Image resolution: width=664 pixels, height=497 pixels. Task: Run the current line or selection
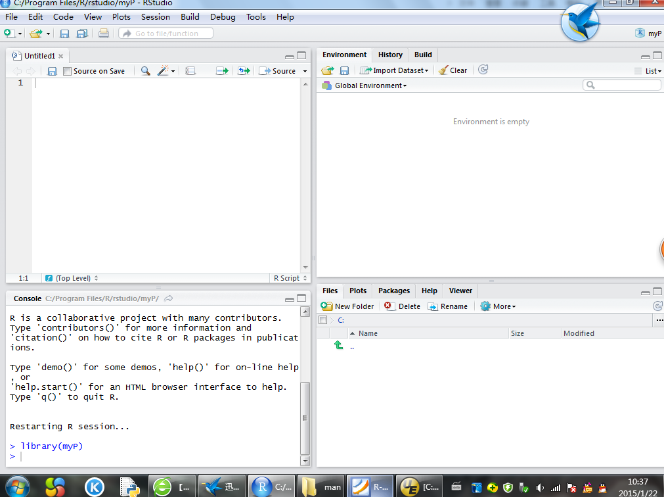click(x=222, y=71)
